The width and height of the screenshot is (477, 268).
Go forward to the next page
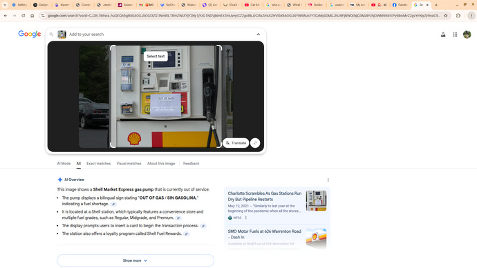pos(15,15)
